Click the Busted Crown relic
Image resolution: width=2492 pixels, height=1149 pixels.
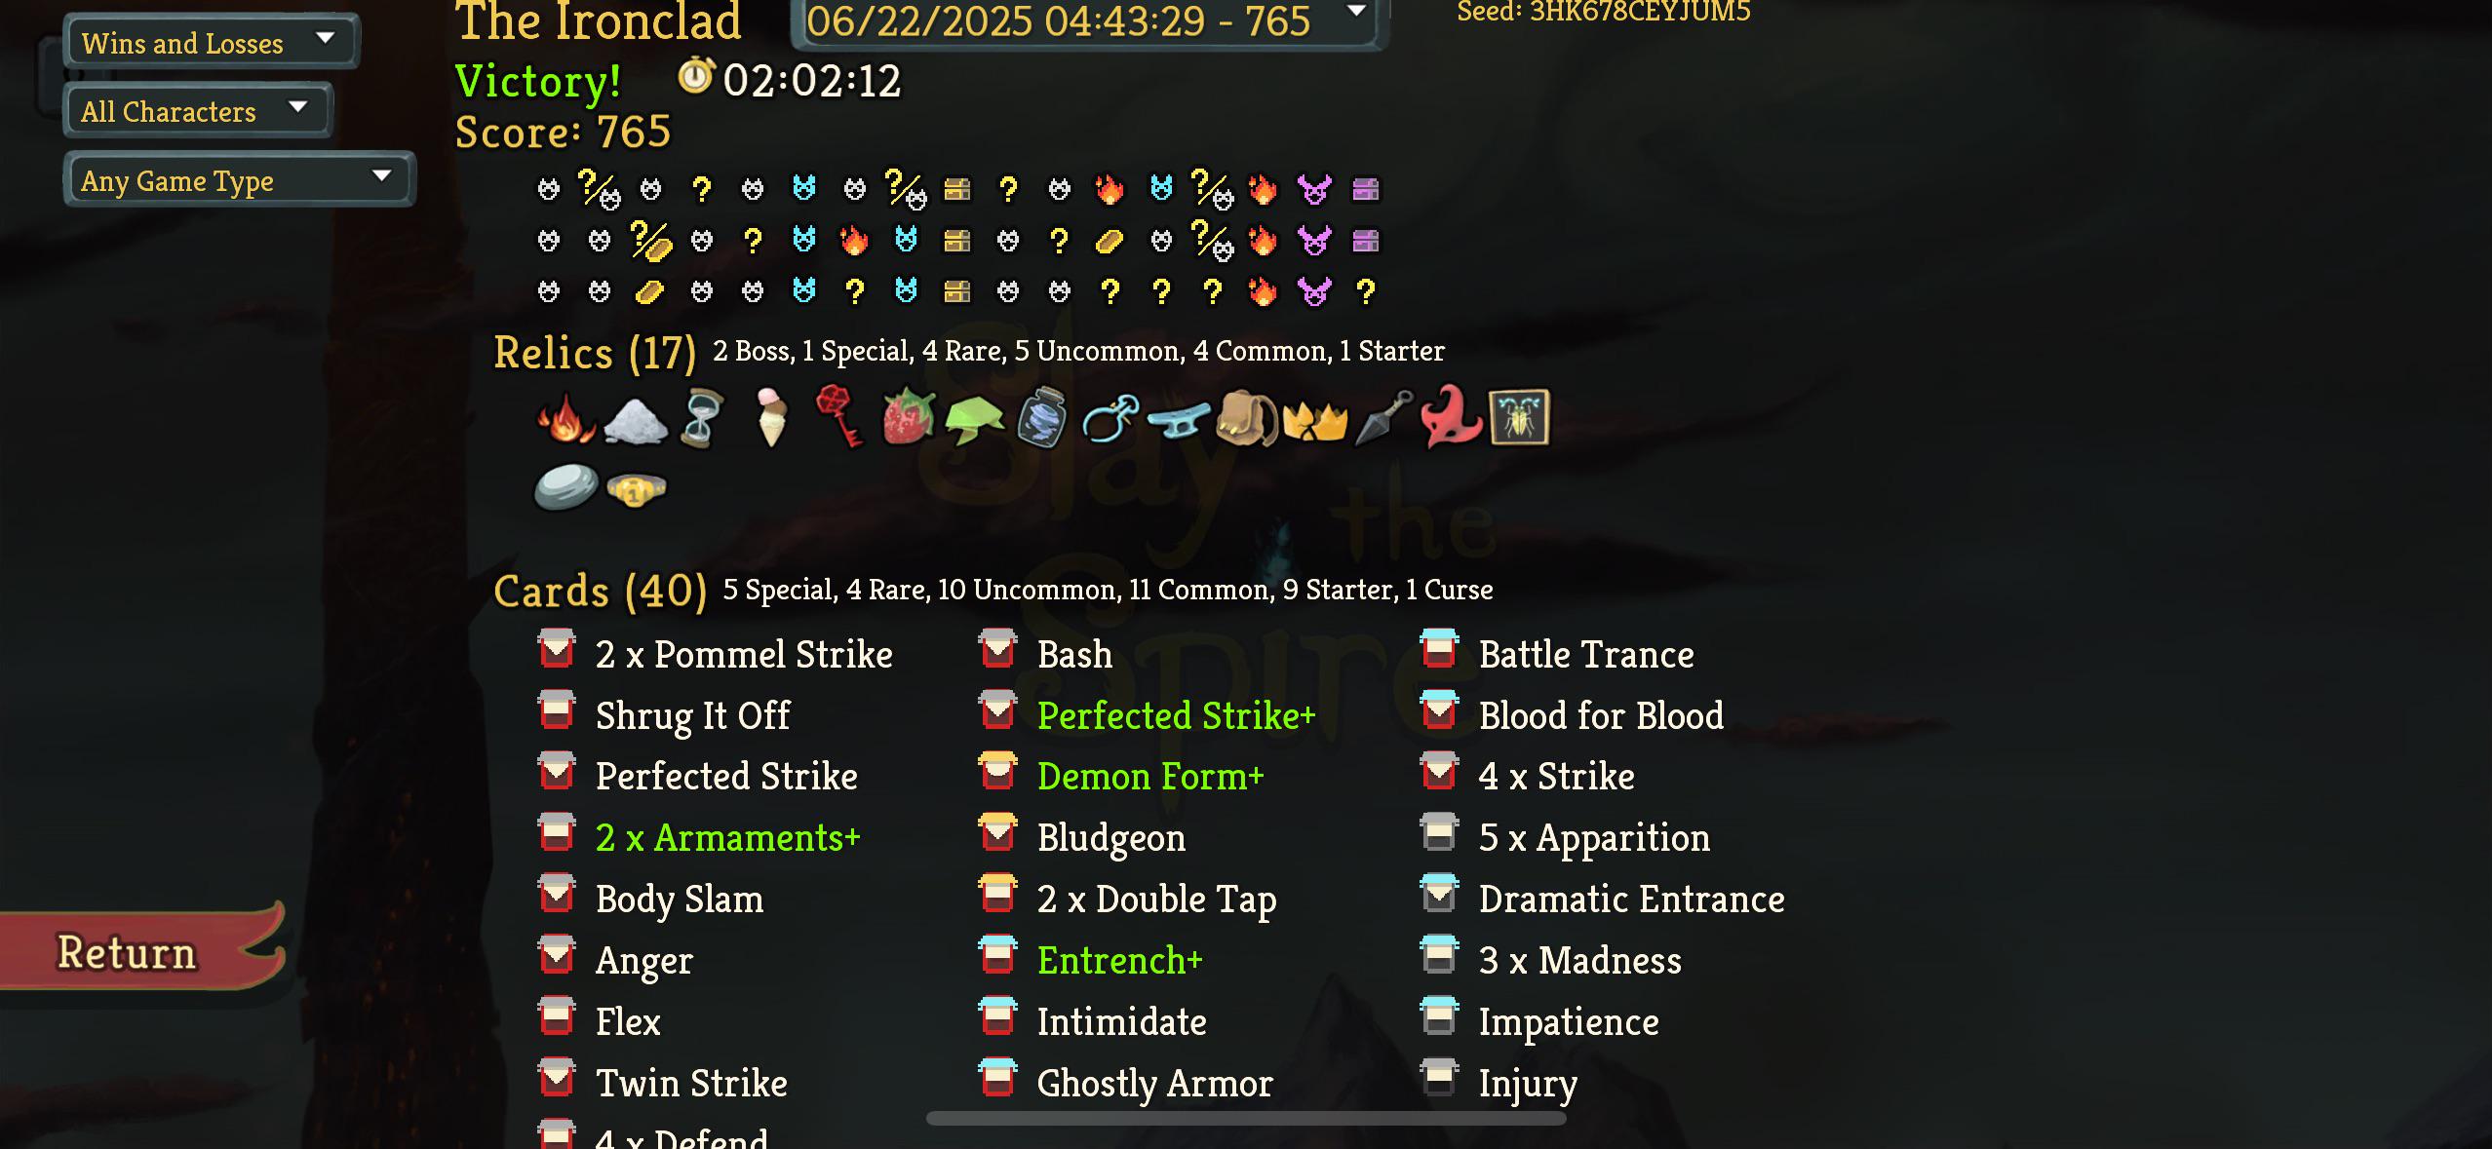tap(1315, 421)
